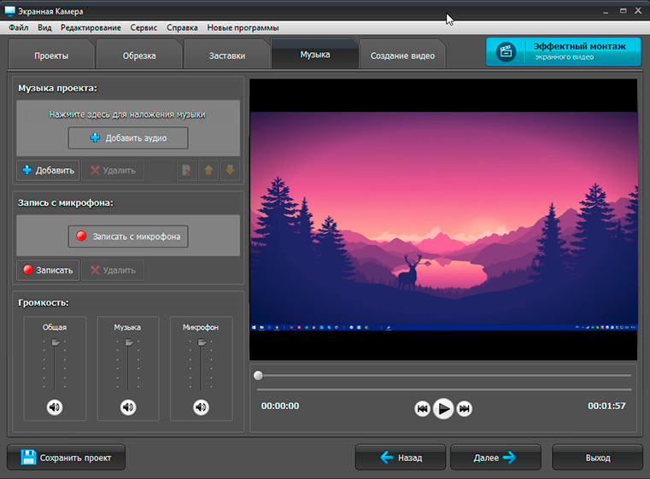
Task: Open the Сервис menu
Action: pyautogui.click(x=143, y=28)
